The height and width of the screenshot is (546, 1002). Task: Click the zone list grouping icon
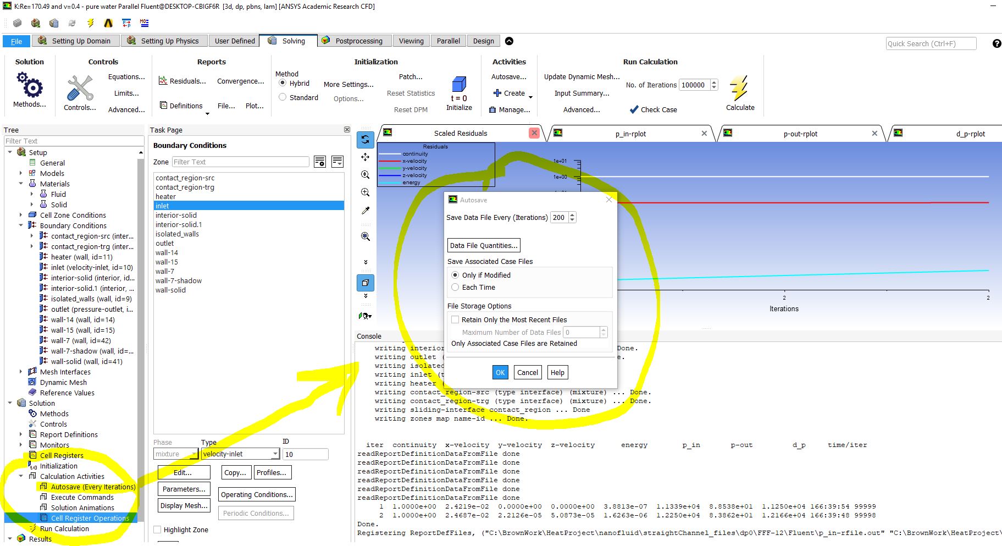(x=337, y=162)
